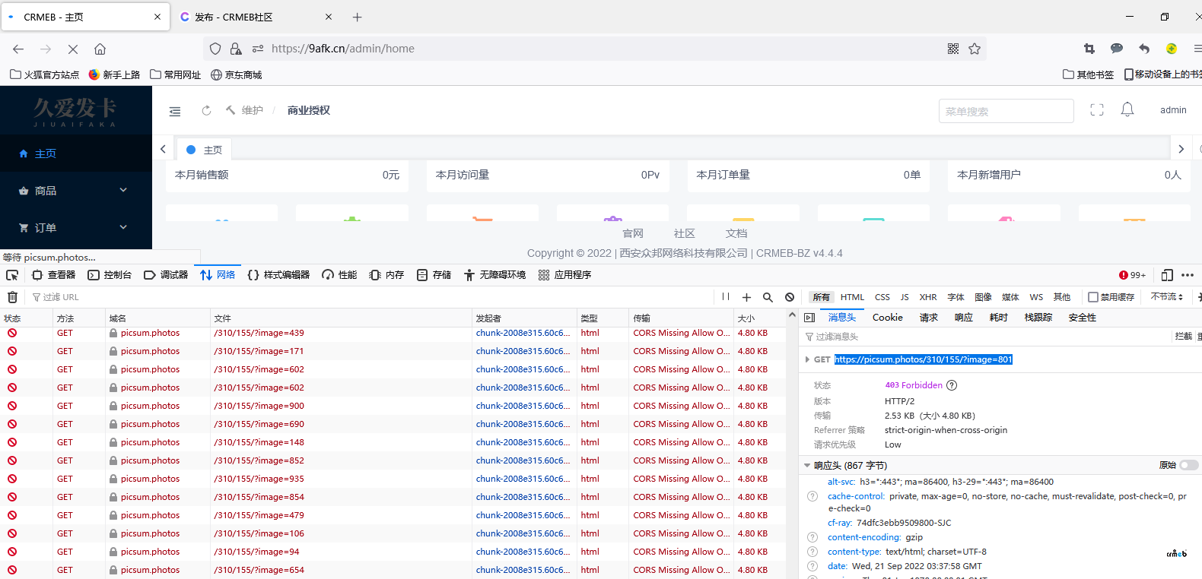Open the 文档 footer link
This screenshot has width=1202, height=579.
tap(736, 233)
